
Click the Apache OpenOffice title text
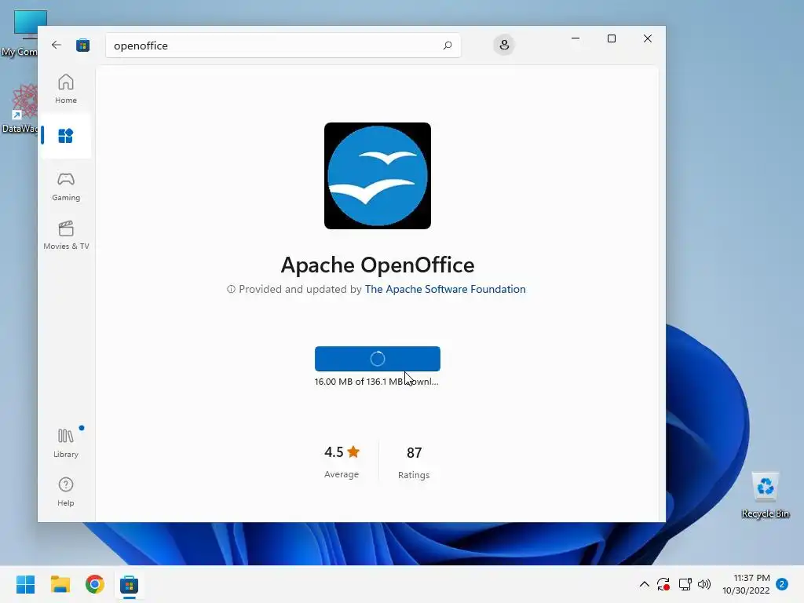(x=378, y=265)
